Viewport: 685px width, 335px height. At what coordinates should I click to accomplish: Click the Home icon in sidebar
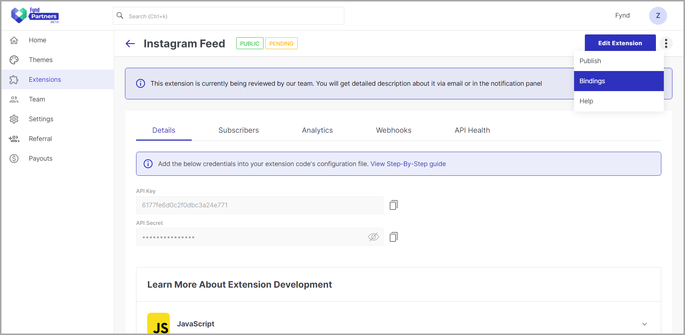tap(14, 40)
